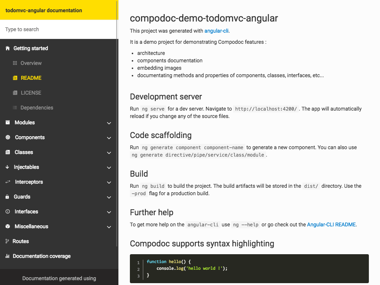Image resolution: width=380 pixels, height=285 pixels.
Task: Click the branch icon next to Routes
Action: 7,241
